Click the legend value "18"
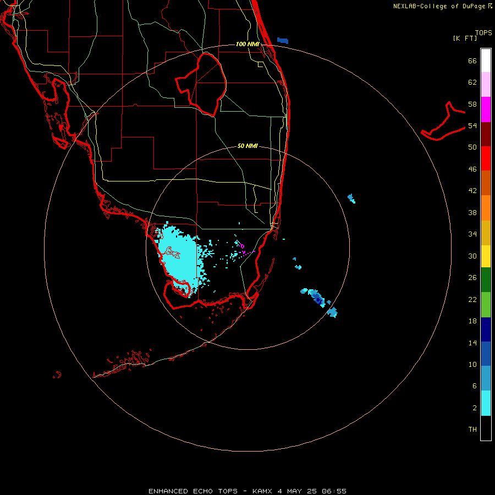The width and height of the screenshot is (495, 495). (472, 321)
